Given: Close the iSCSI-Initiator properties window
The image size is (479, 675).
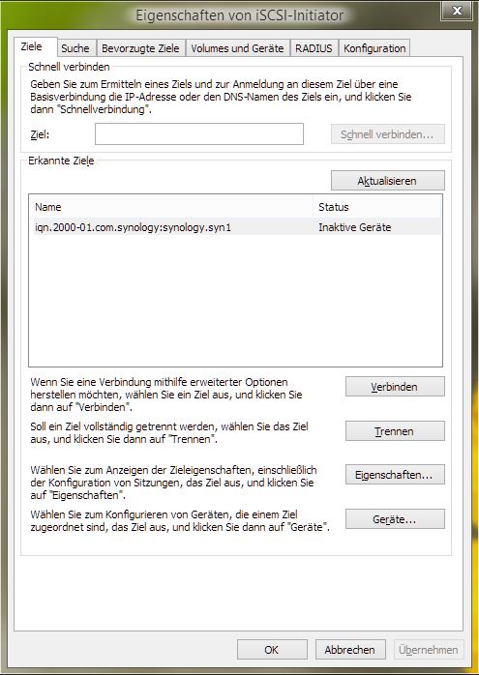Looking at the screenshot, I should (x=457, y=11).
